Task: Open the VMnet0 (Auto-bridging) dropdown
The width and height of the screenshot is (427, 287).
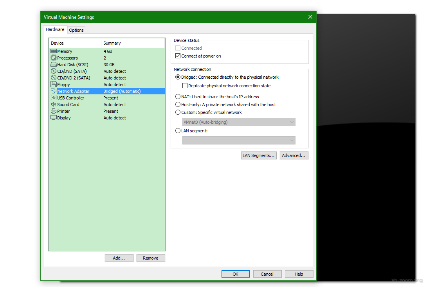Action: pyautogui.click(x=239, y=122)
